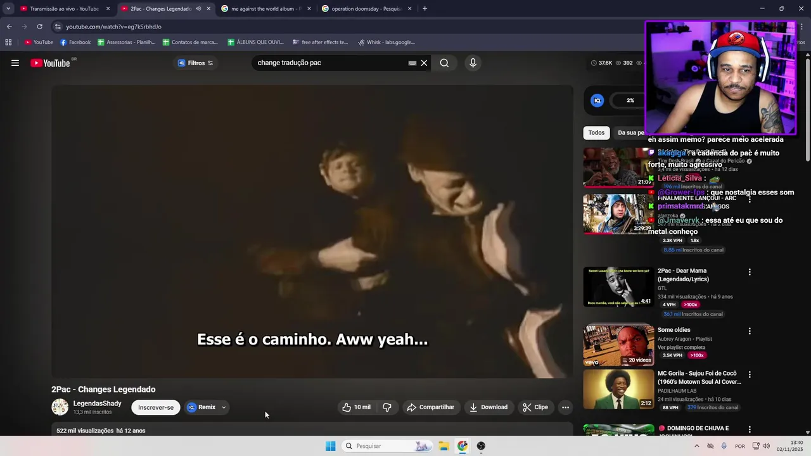Screen dimensions: 811x456
Task: Open the Some oldies playlist thumbnail
Action: click(x=618, y=346)
